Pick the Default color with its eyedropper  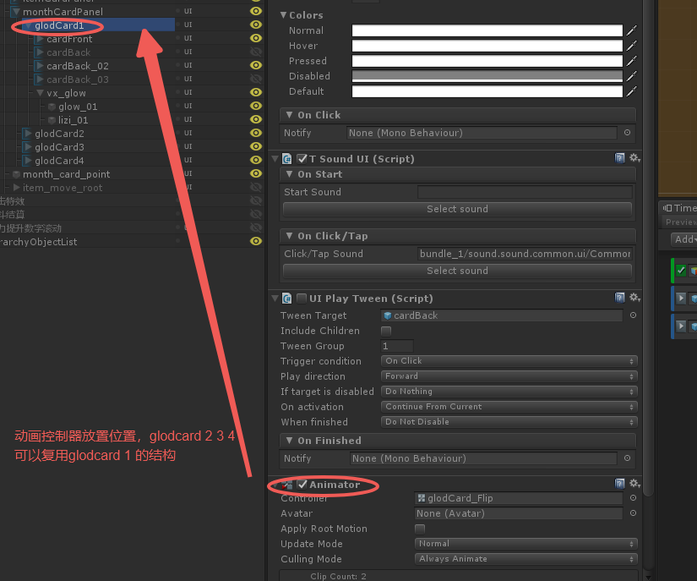point(631,91)
